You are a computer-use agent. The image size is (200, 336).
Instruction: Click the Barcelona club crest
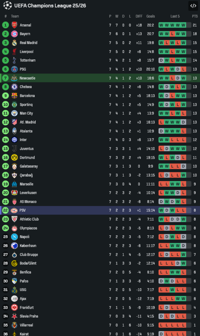click(x=14, y=96)
